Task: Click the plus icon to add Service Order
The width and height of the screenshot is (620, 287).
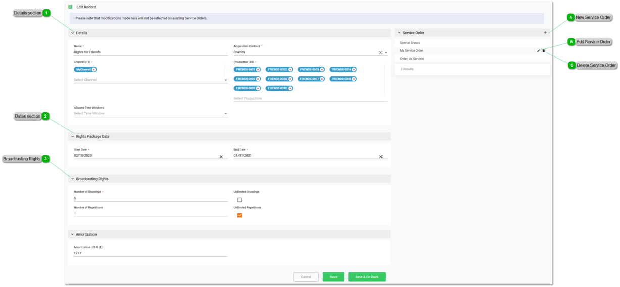Action: pos(545,33)
